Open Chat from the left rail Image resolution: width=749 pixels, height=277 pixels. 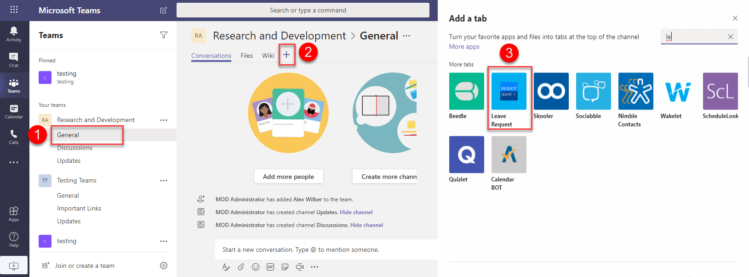click(14, 60)
